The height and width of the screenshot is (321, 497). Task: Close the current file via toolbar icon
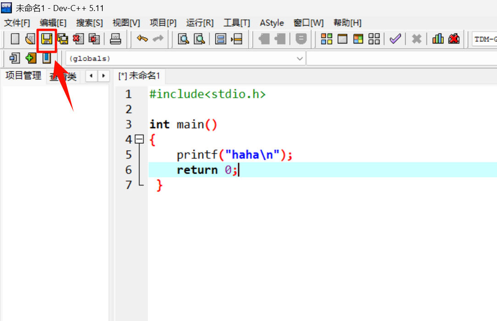pos(78,39)
